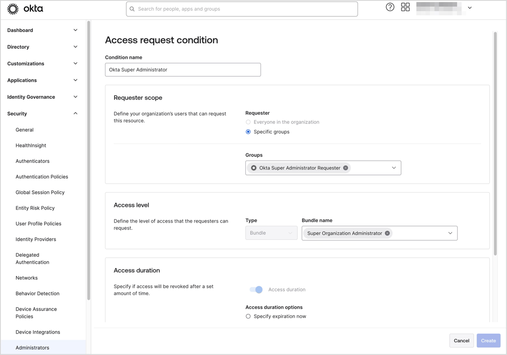This screenshot has height=355, width=507.
Task: Open Networks in the sidebar
Action: (26, 278)
